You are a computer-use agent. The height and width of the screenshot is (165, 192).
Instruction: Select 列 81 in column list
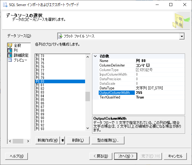pyautogui.click(x=60, y=85)
